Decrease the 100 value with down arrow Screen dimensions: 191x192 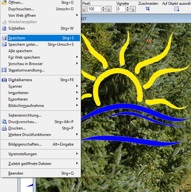tap(104, 10)
